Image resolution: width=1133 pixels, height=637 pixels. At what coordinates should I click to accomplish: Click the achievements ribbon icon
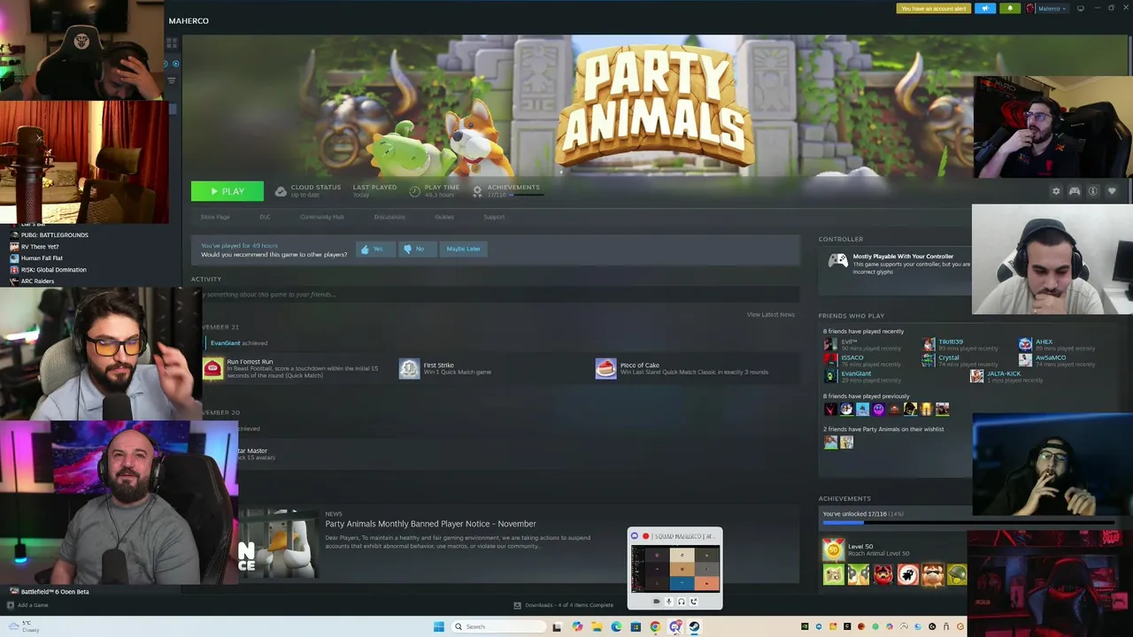(x=477, y=191)
